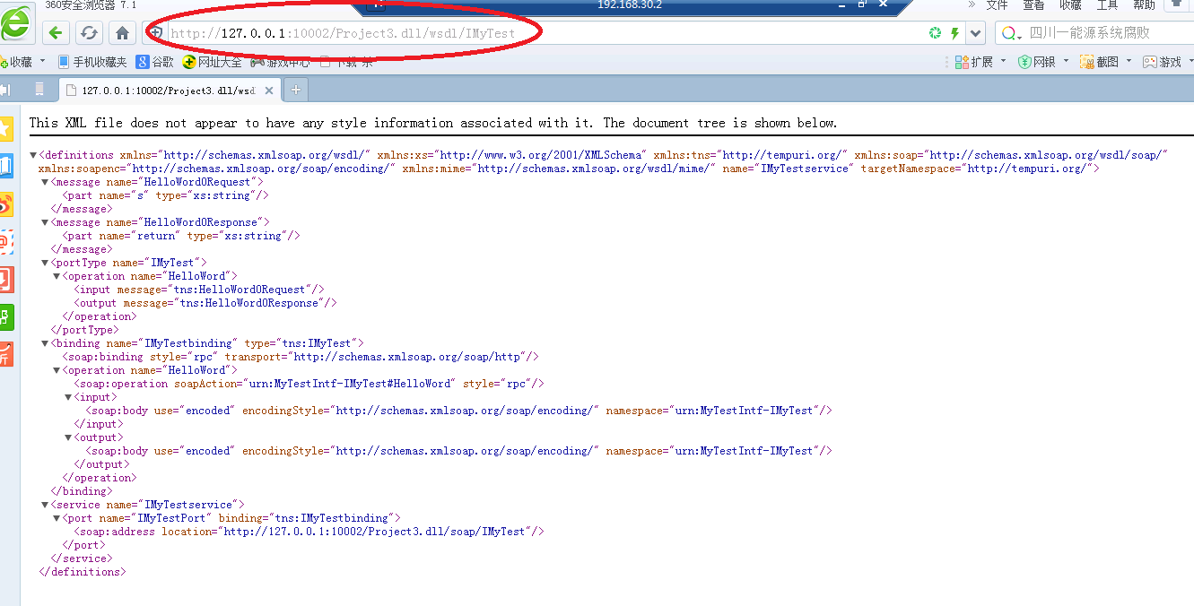This screenshot has height=606, width=1194.
Task: Open the 谷歌 bookmark
Action: (154, 62)
